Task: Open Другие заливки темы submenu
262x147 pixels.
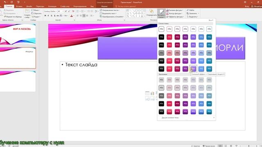Action: point(187,118)
